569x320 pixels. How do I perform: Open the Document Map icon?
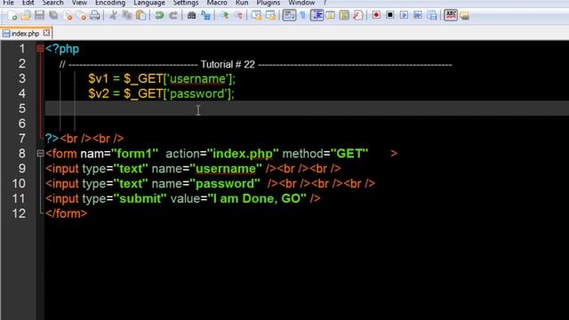click(x=344, y=16)
